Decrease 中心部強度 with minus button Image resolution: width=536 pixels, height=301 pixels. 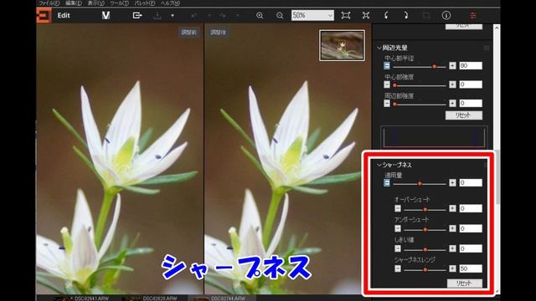[x=387, y=84]
